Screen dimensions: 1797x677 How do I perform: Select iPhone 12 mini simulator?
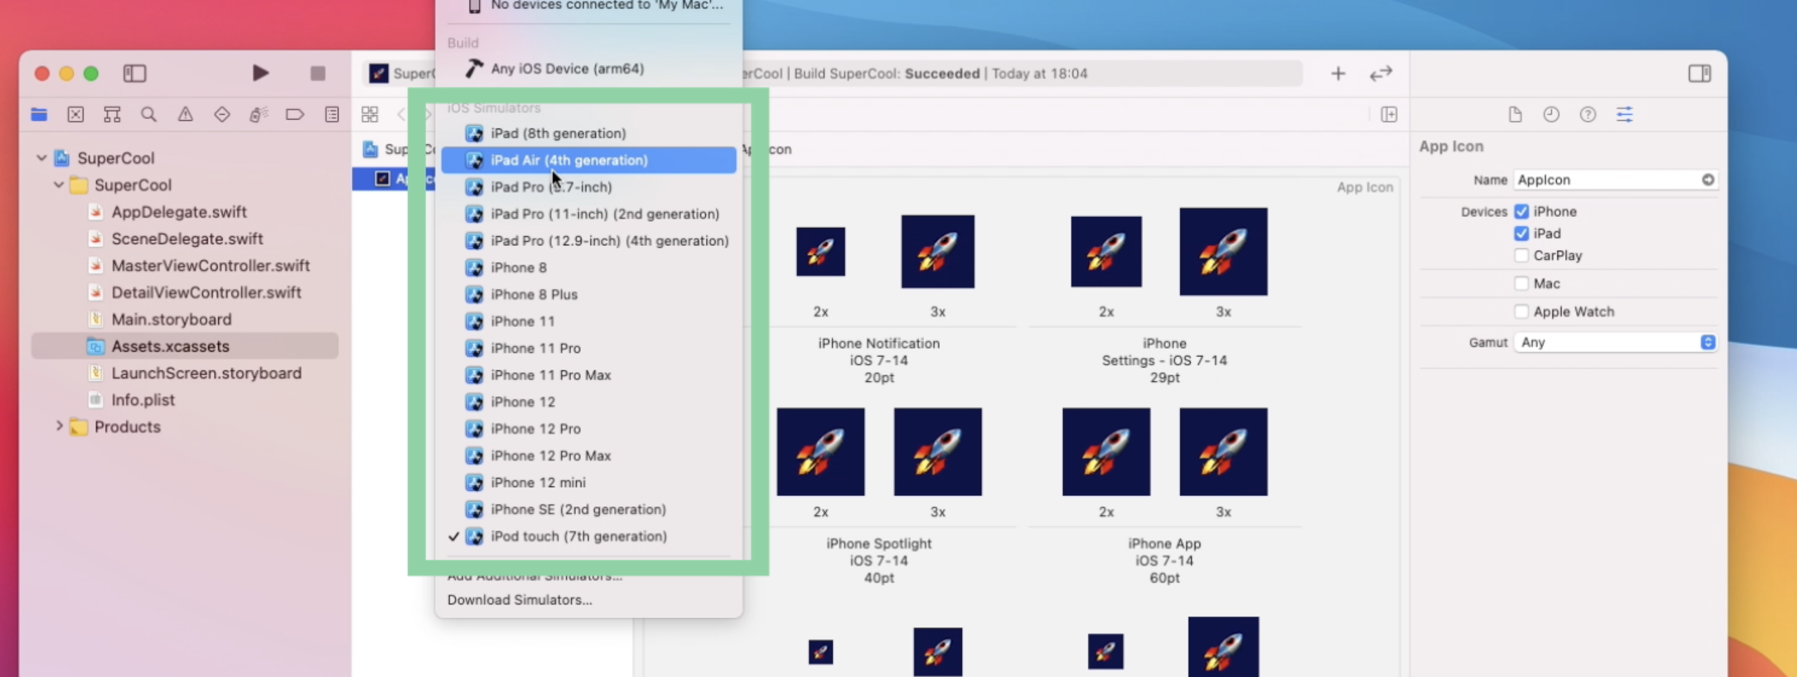pyautogui.click(x=589, y=482)
